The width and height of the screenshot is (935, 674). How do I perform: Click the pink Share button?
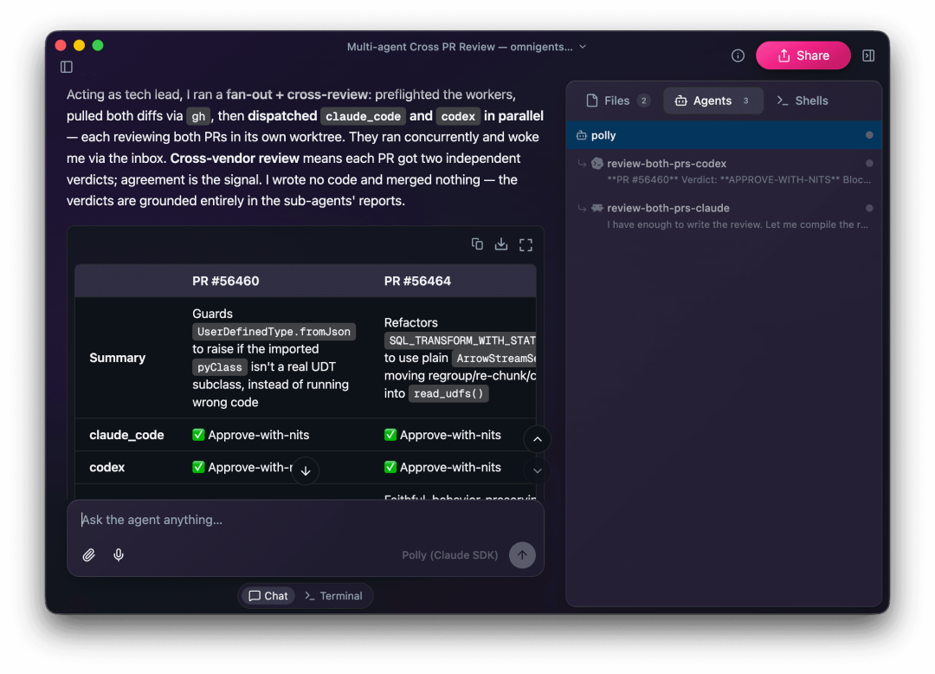(803, 55)
